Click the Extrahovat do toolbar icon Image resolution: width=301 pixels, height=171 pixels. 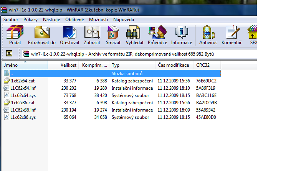pos(42,32)
